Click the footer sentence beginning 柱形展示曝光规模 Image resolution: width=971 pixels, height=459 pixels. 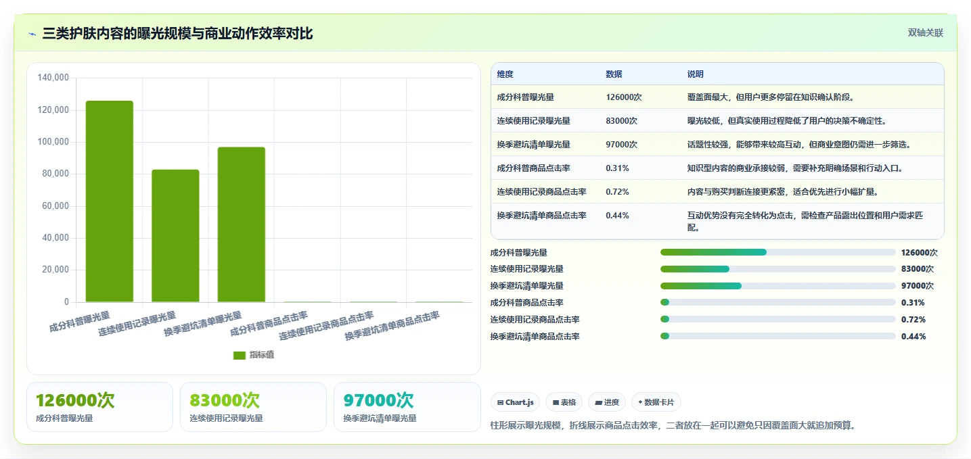click(673, 425)
